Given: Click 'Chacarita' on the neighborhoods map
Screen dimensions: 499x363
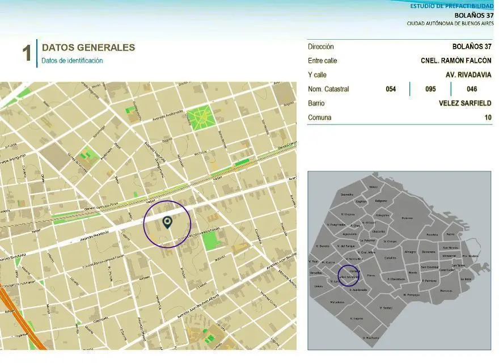Looking at the screenshot, I should click(x=378, y=231).
